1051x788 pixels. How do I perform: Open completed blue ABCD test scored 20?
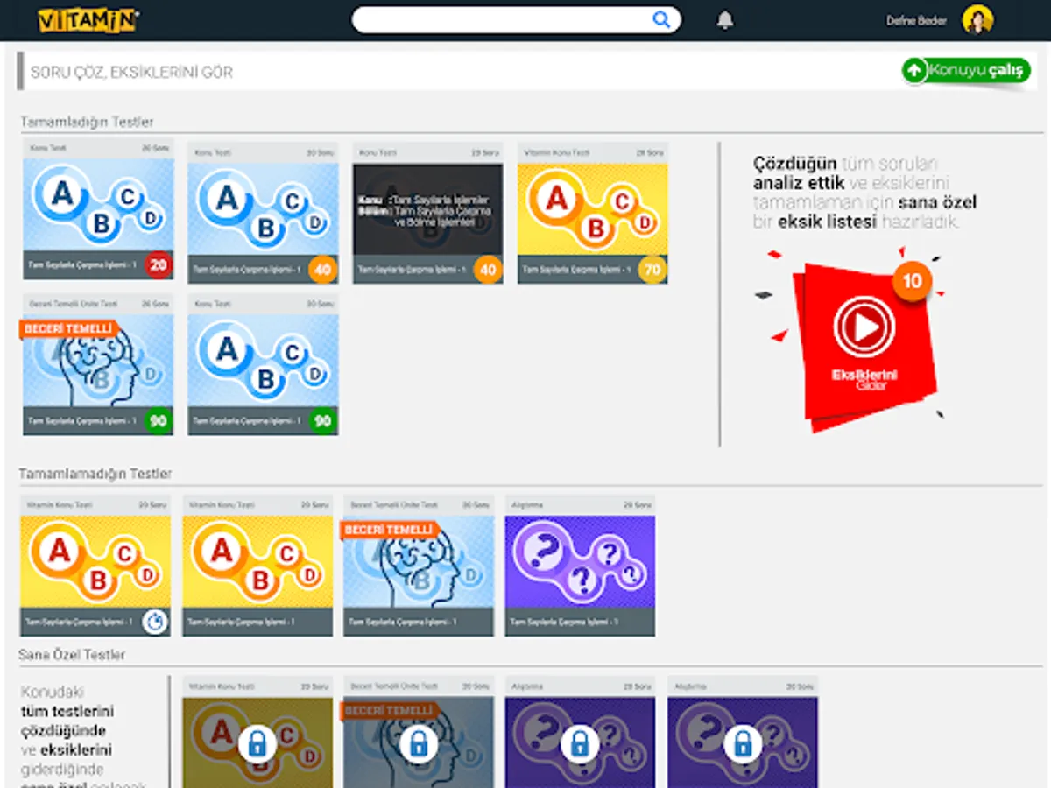[98, 209]
